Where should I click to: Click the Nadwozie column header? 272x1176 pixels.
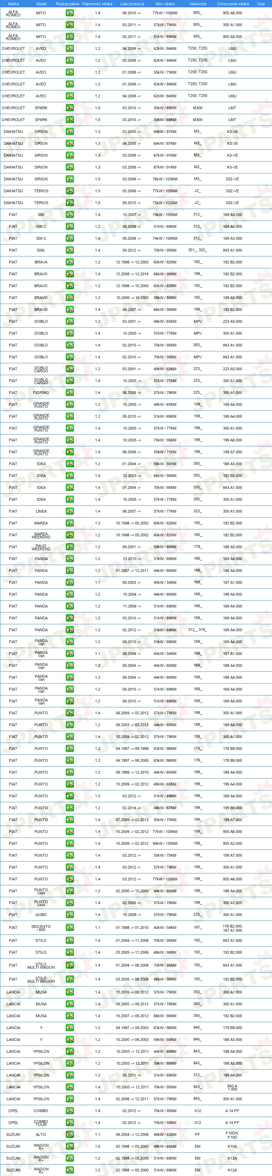tap(198, 3)
